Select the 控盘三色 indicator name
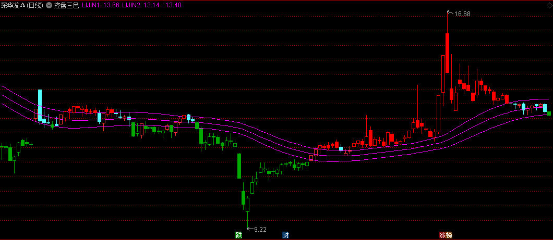This screenshot has height=240, width=553. coord(66,5)
